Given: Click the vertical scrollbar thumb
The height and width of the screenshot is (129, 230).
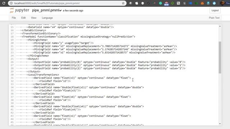Looking at the screenshot, I should [220, 57].
